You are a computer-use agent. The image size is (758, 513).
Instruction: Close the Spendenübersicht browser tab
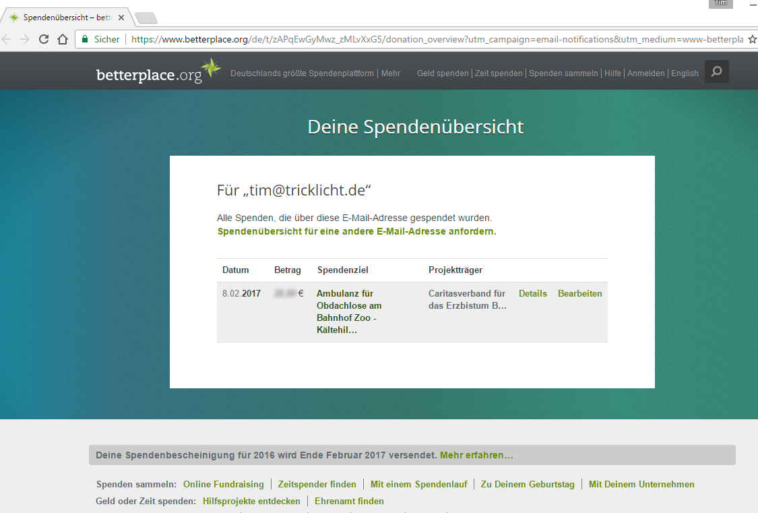[x=121, y=18]
